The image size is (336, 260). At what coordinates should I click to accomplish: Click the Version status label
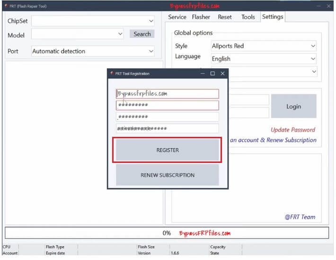click(144, 253)
